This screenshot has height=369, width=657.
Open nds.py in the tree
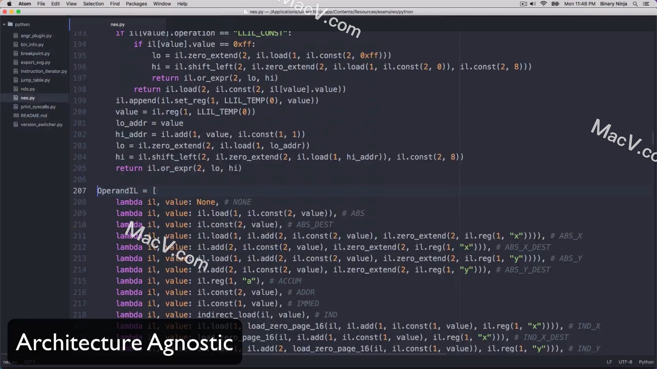coord(28,89)
